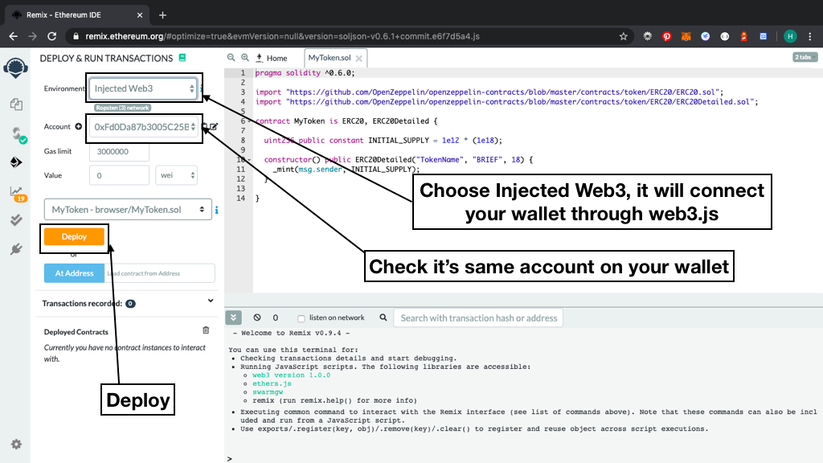The width and height of the screenshot is (823, 463).
Task: Click the transaction hash search field
Action: (x=478, y=318)
